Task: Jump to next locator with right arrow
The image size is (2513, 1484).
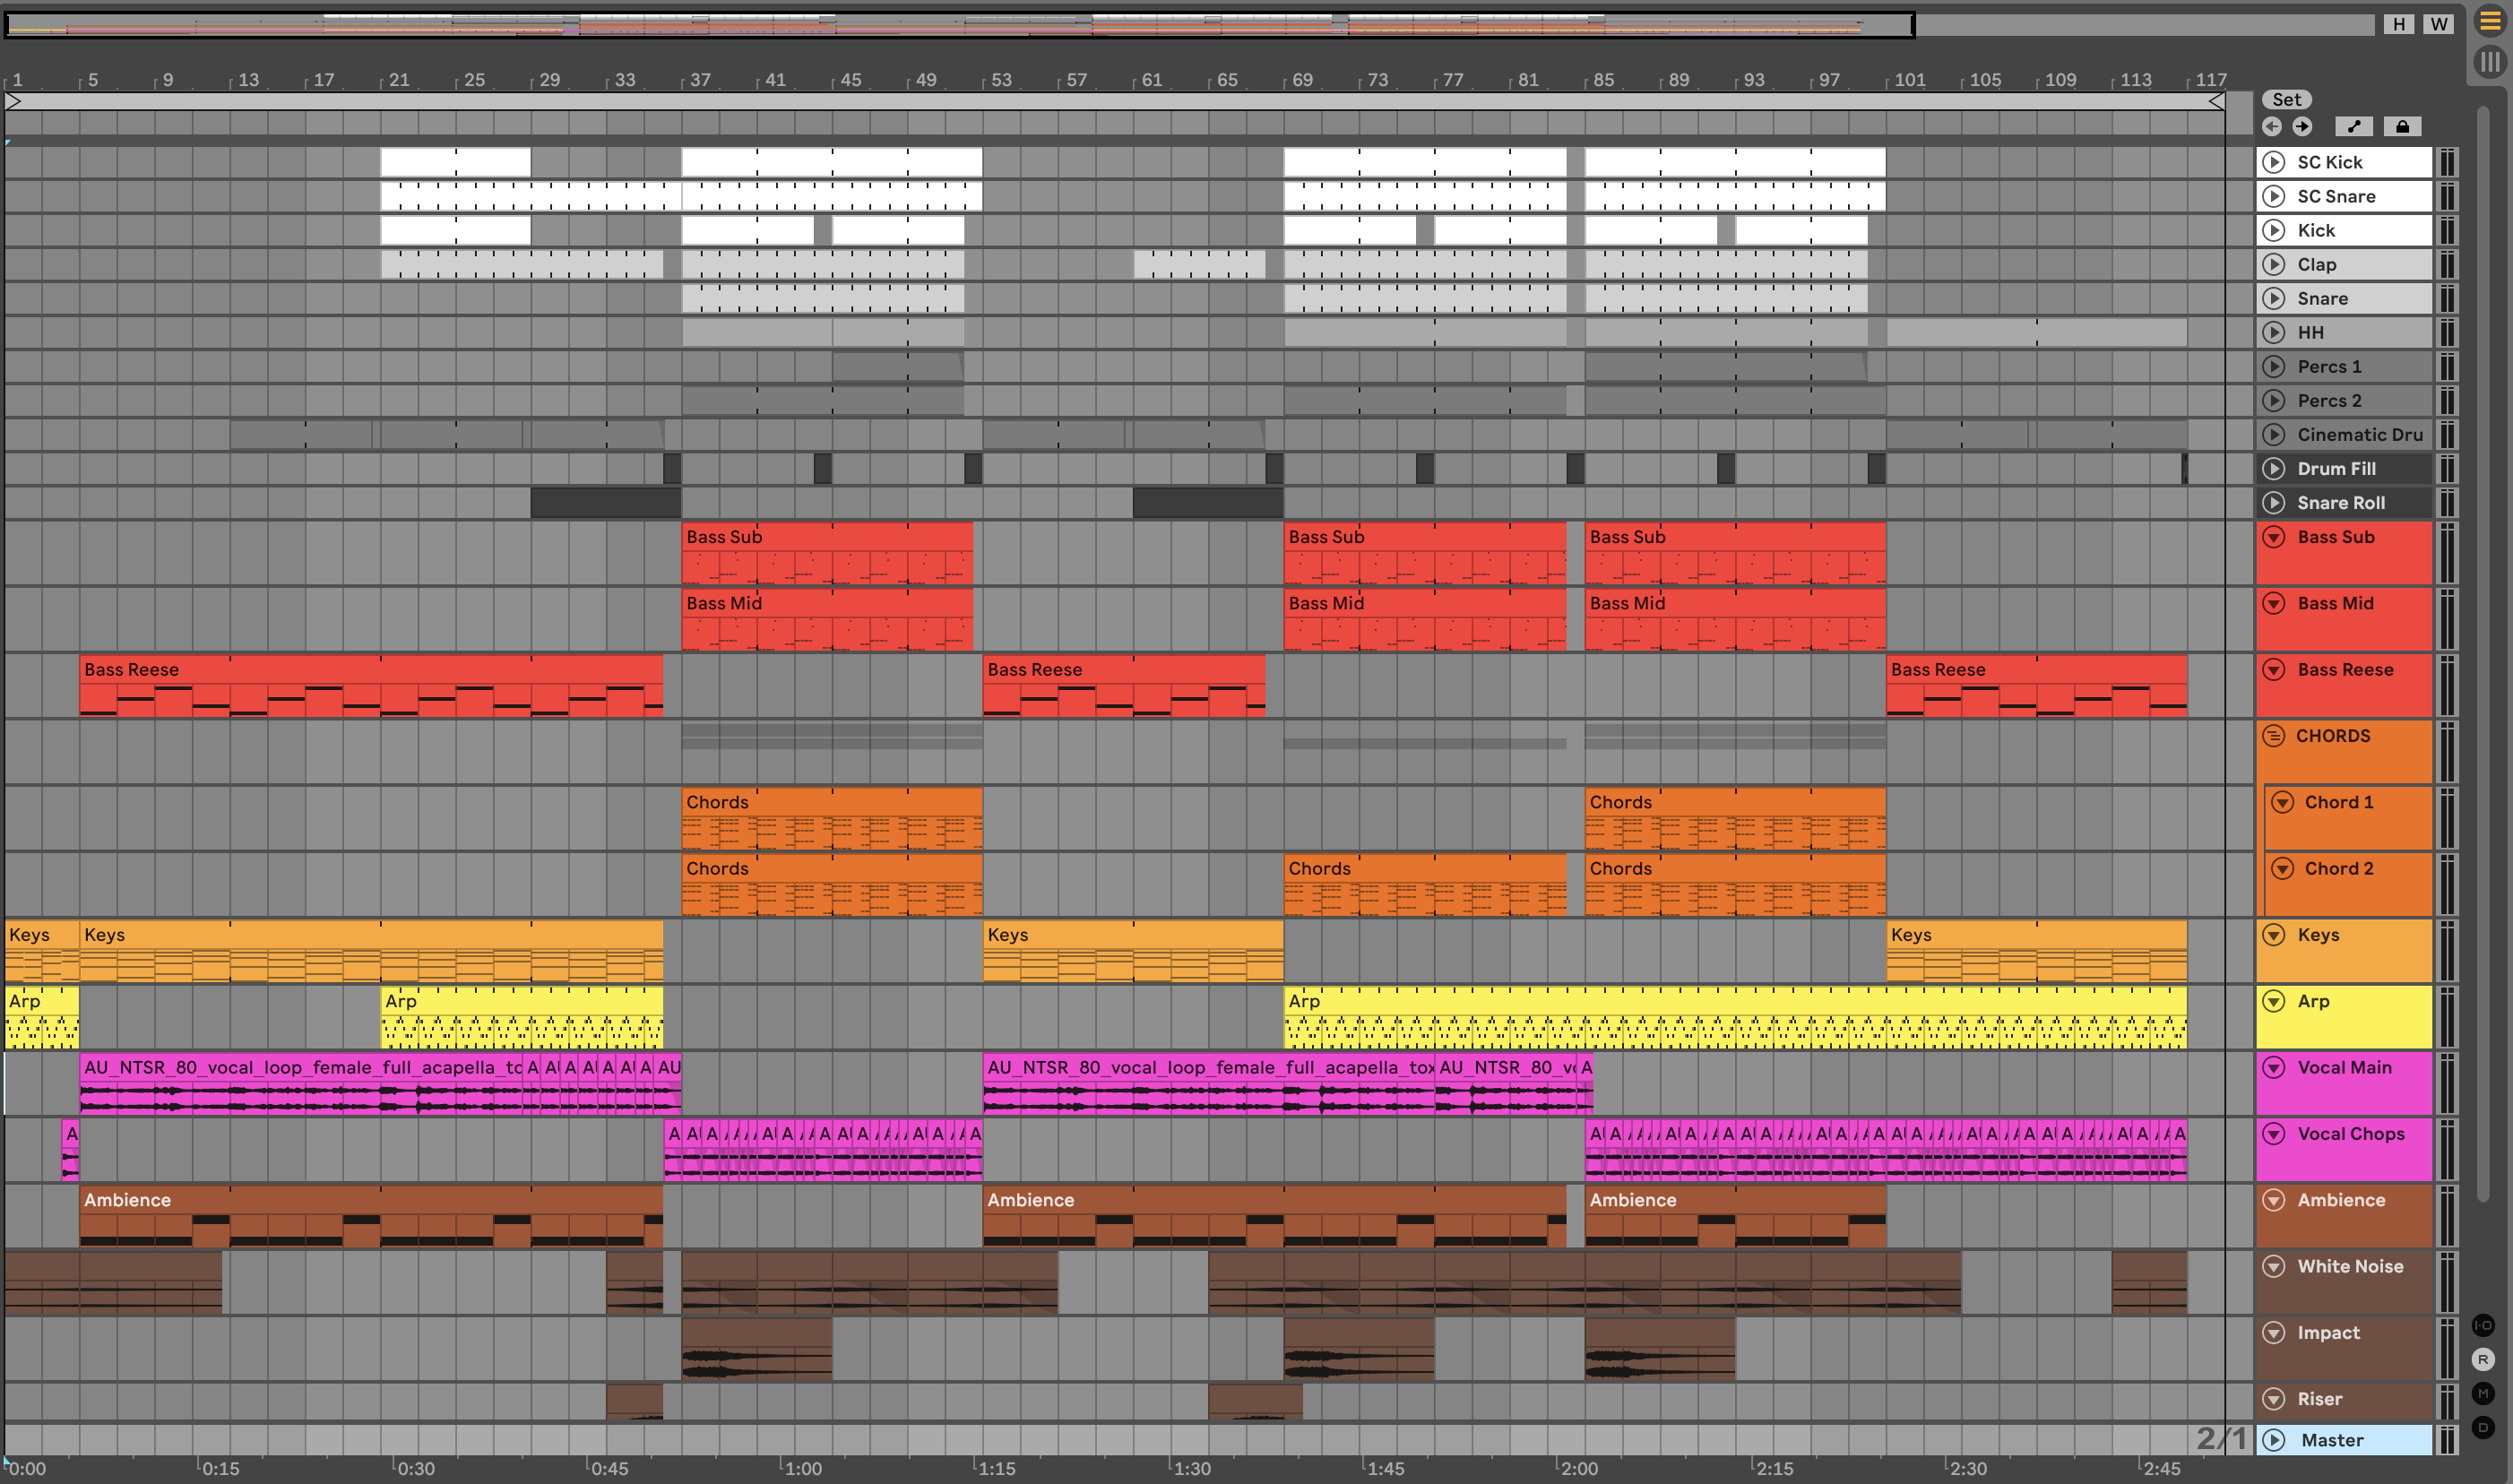Action: 2302,126
